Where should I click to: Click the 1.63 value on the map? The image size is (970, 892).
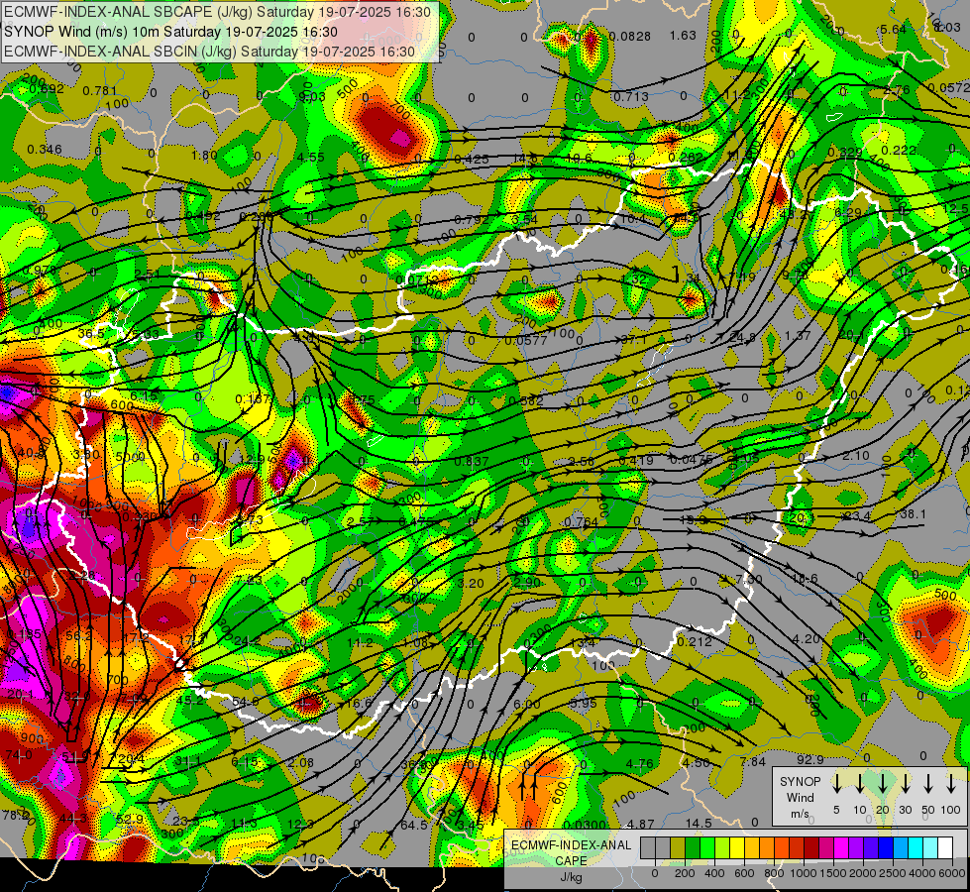click(683, 36)
